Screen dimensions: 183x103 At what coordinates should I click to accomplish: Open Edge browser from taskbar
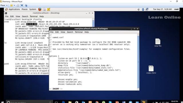pos(63,102)
